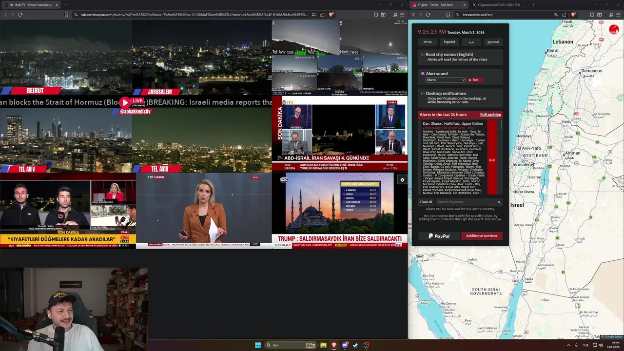Open Brave Shields in Multi TV window
The image size is (624, 351).
tap(331, 15)
